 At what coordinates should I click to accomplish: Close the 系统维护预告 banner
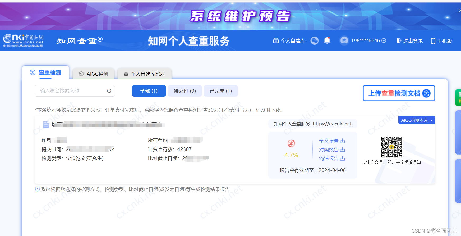[459, 11]
